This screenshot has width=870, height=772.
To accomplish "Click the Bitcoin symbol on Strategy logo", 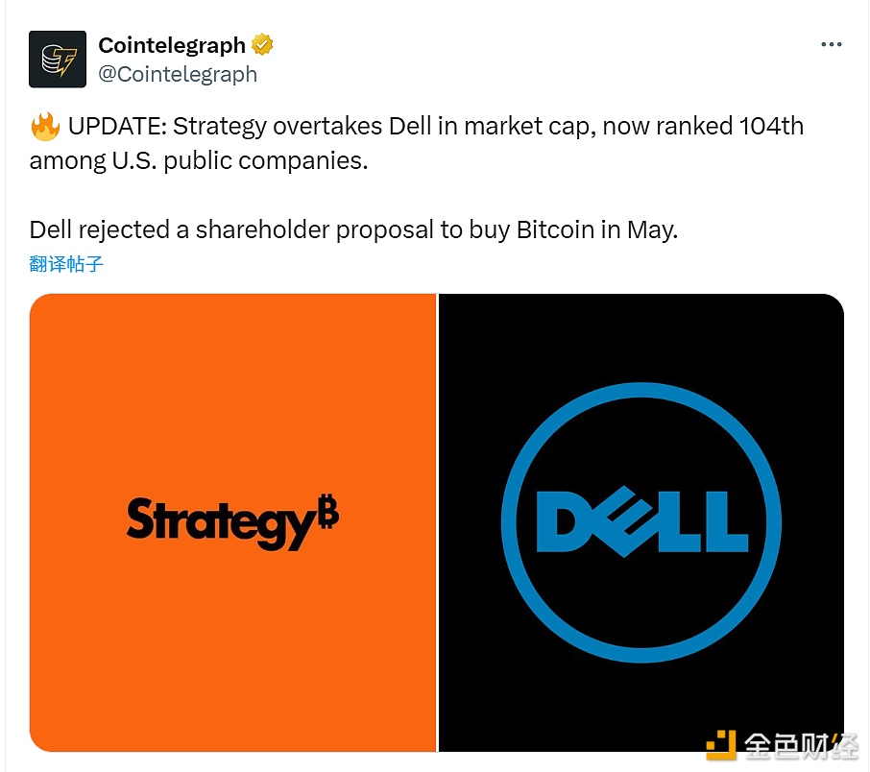I will 328,515.
